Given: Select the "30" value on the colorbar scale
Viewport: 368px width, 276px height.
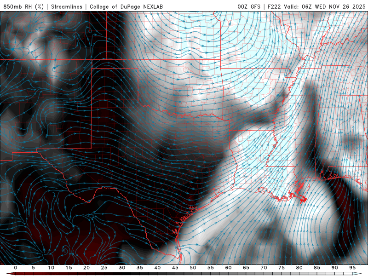Looking at the screenshot, I should coord(122,268).
